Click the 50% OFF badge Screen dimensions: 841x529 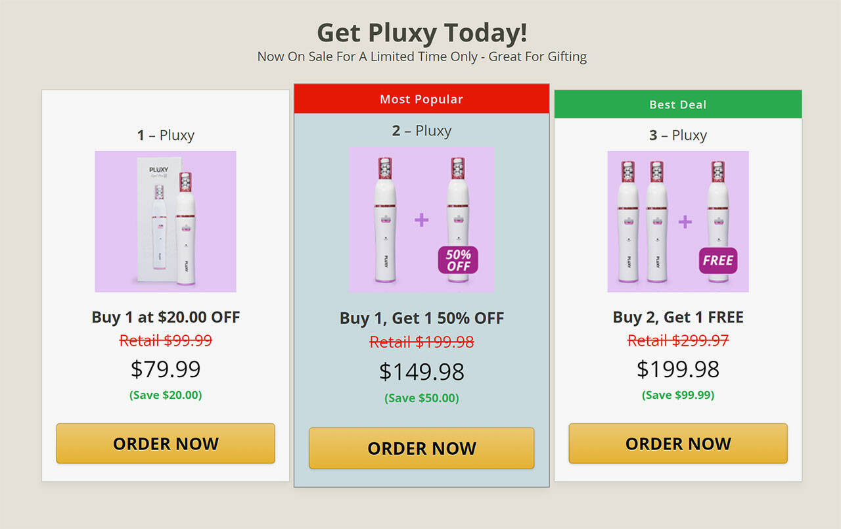[458, 260]
